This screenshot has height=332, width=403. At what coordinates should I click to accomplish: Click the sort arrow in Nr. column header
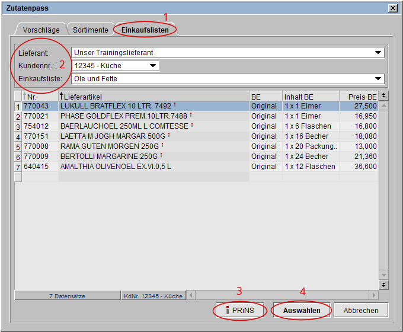coord(25,96)
